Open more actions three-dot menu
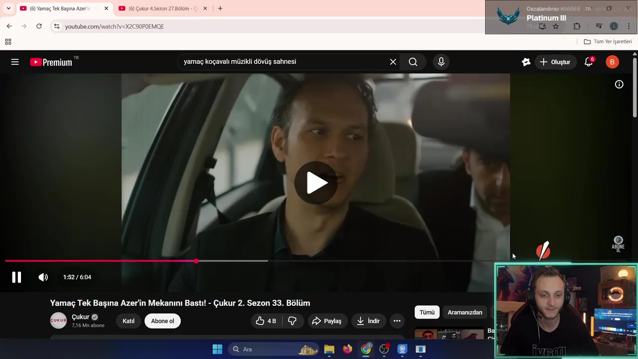This screenshot has height=359, width=638. 397,321
